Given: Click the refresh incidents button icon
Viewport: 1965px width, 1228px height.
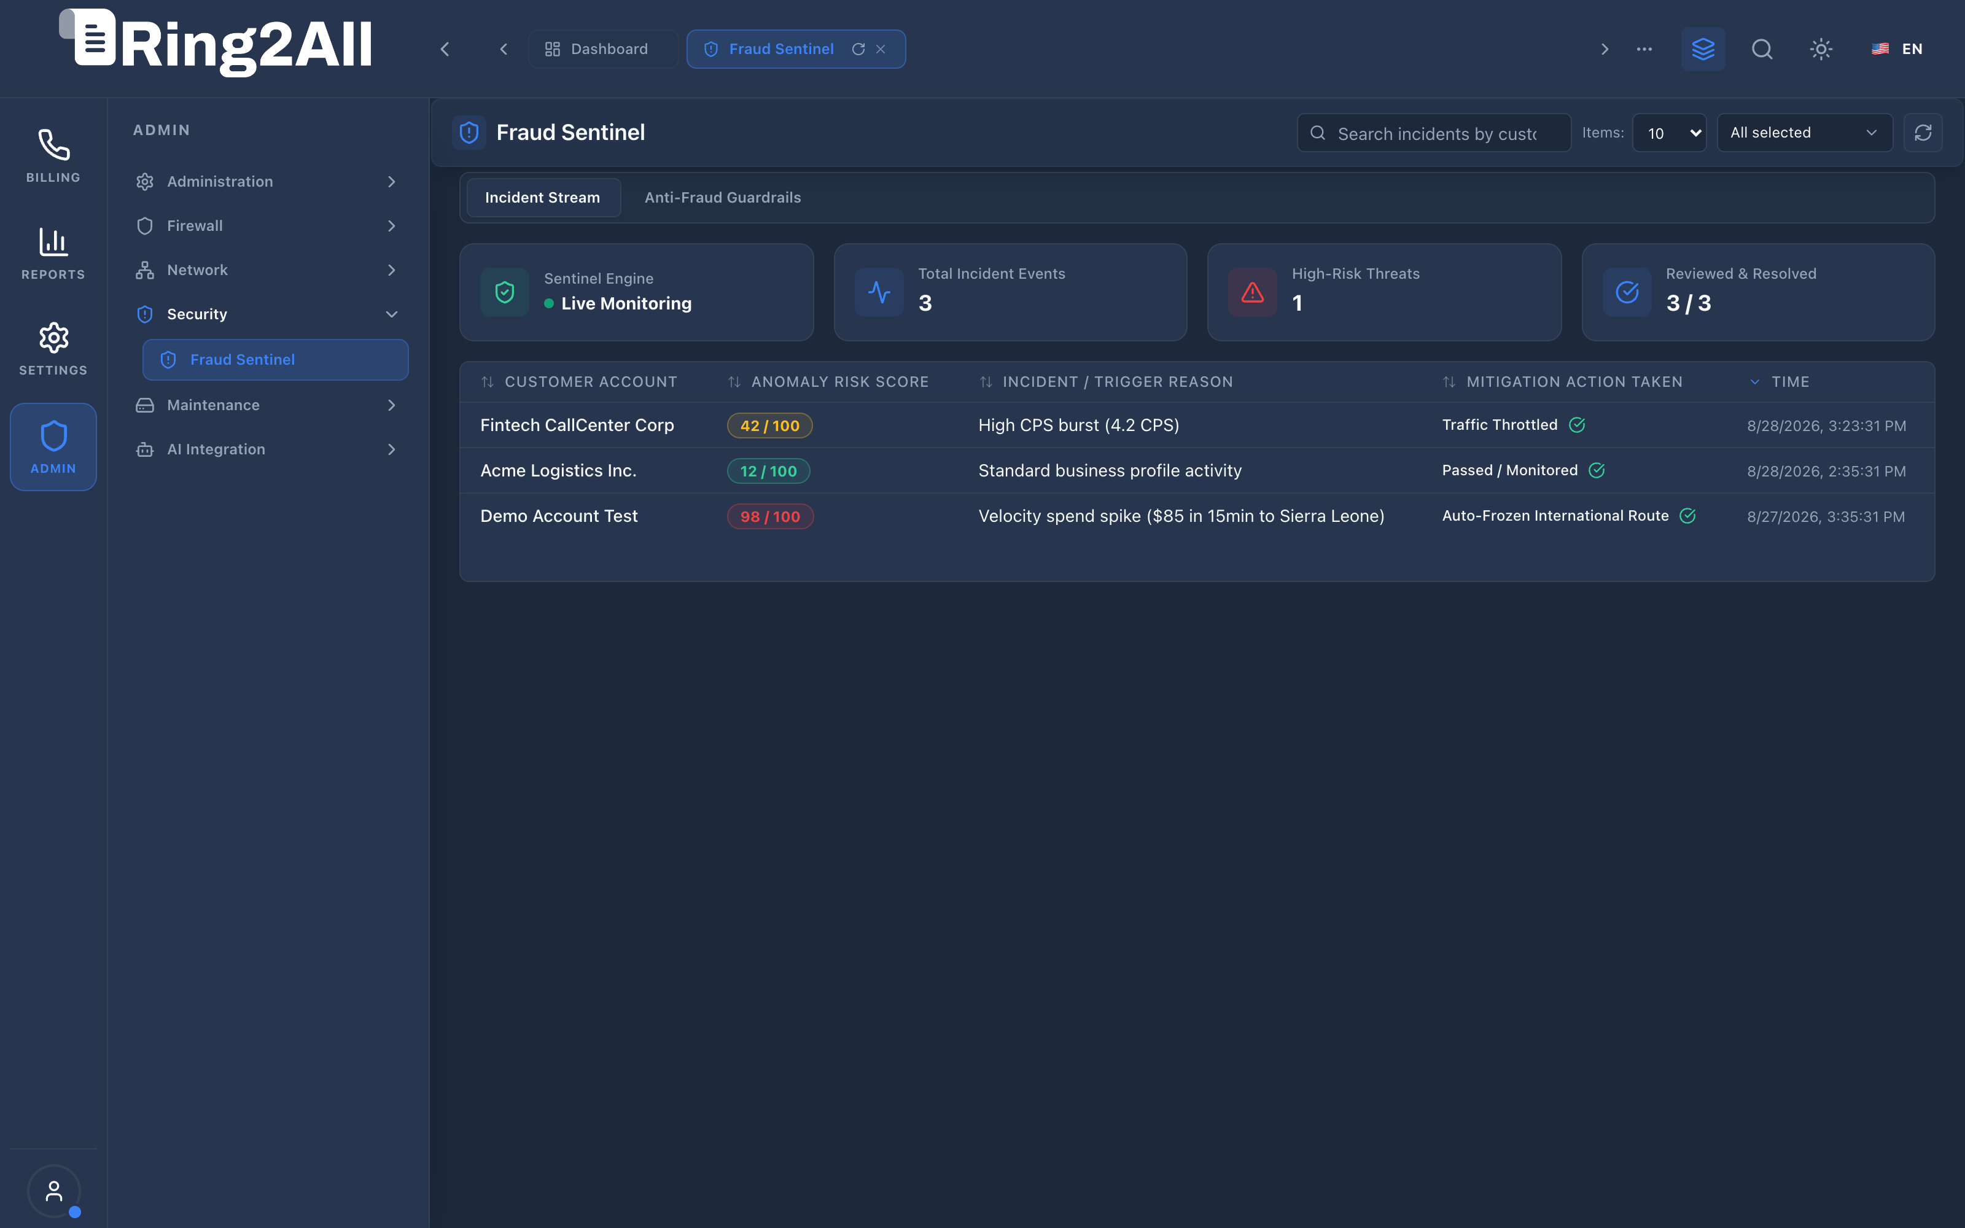Looking at the screenshot, I should tap(1923, 133).
